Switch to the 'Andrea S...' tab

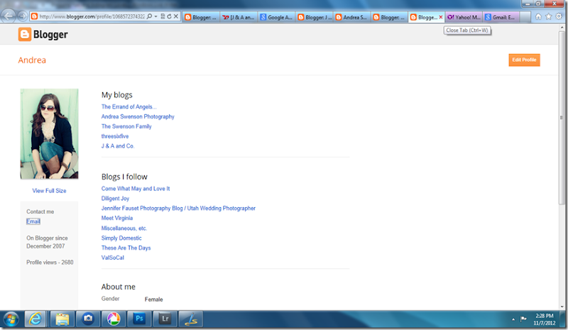[351, 17]
